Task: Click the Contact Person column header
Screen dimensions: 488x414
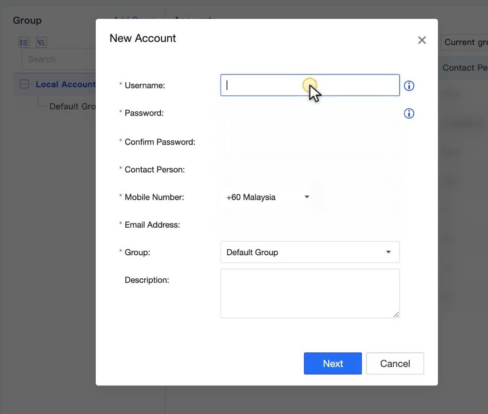Action: pos(465,68)
